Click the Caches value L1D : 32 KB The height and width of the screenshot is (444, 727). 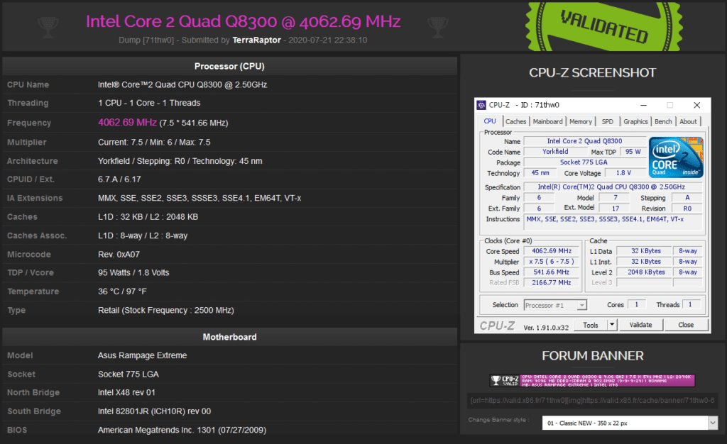point(148,216)
